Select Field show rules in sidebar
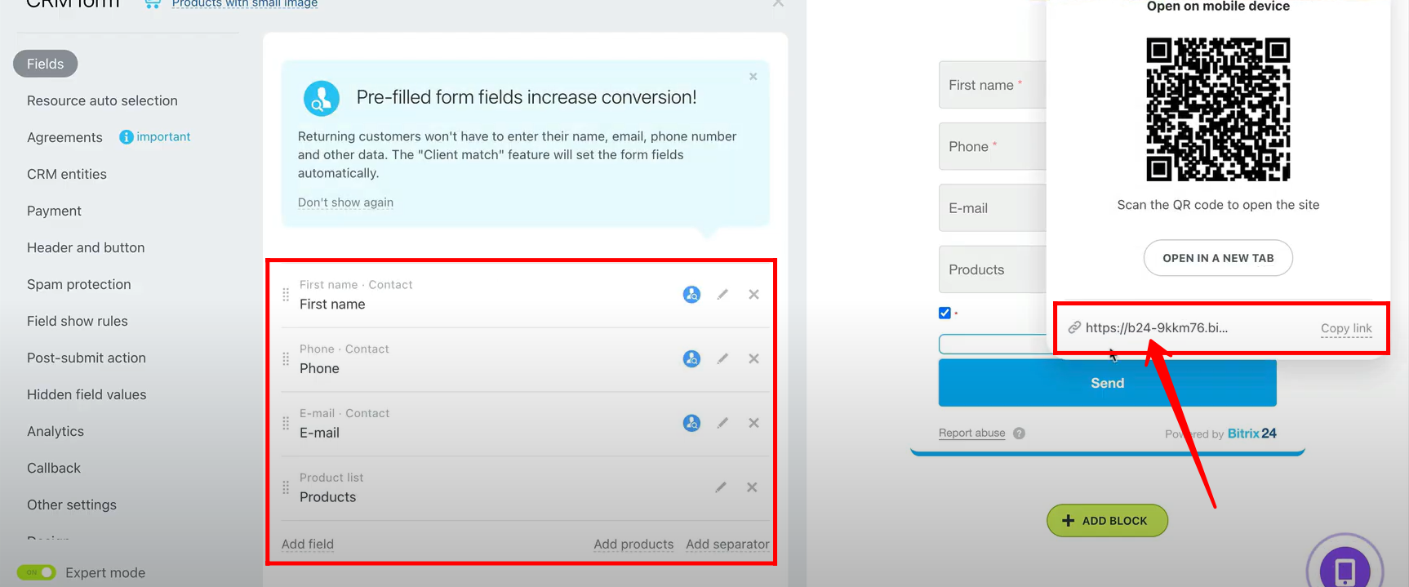Viewport: 1409px width, 587px height. (x=77, y=321)
